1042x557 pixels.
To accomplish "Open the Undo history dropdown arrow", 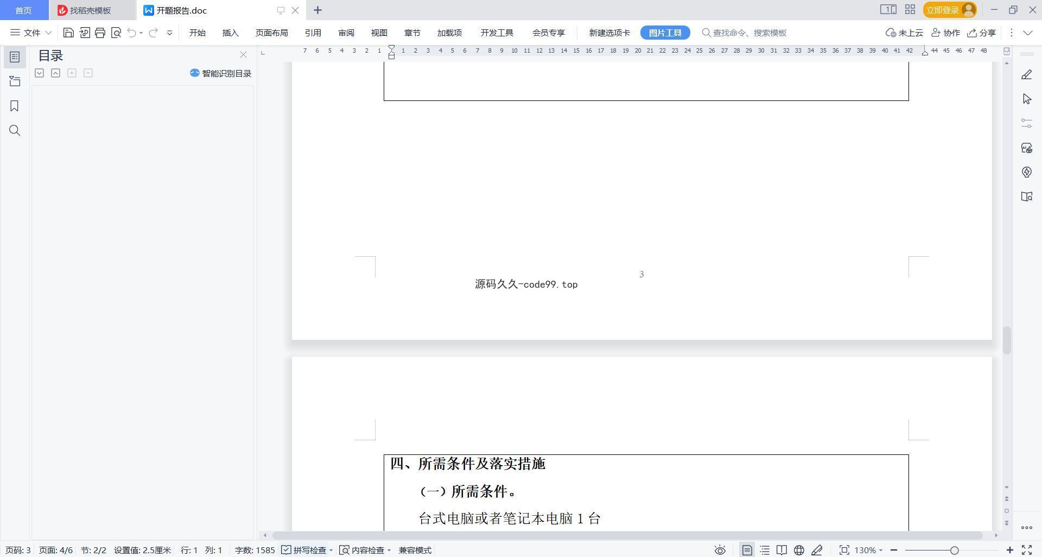I will [x=141, y=33].
